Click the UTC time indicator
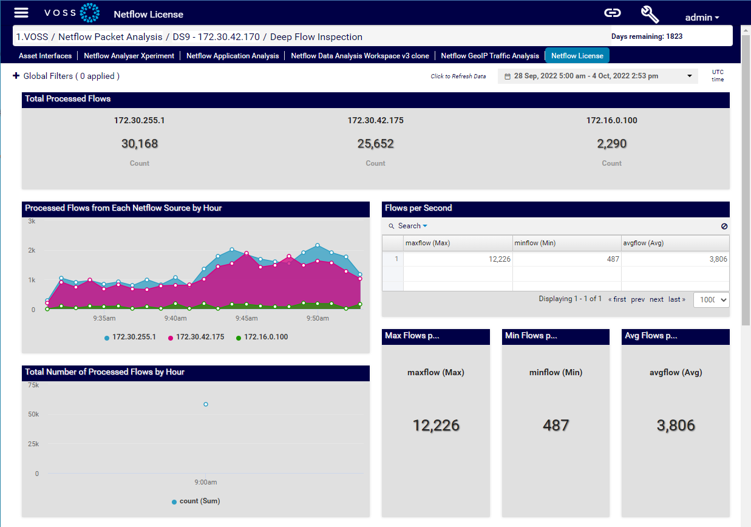 click(718, 75)
